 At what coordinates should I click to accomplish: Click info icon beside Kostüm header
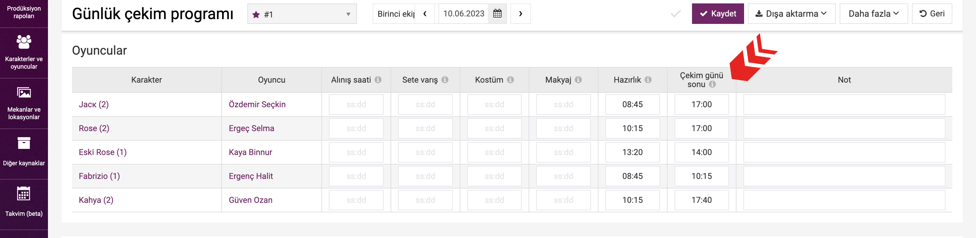[x=510, y=80]
